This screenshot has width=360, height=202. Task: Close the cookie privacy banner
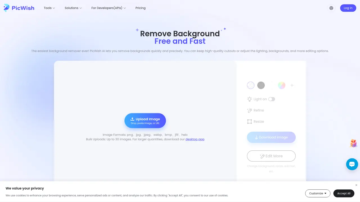tap(356, 185)
